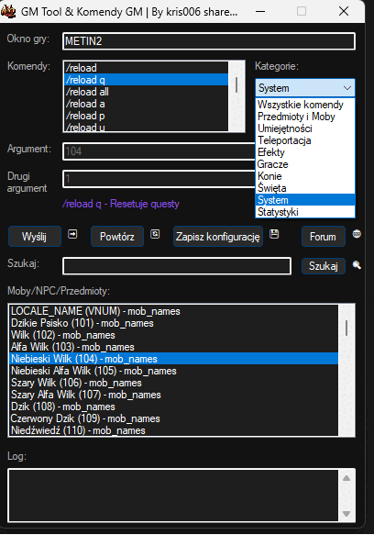
Task: Click the globe icon next to Forum
Action: click(357, 234)
